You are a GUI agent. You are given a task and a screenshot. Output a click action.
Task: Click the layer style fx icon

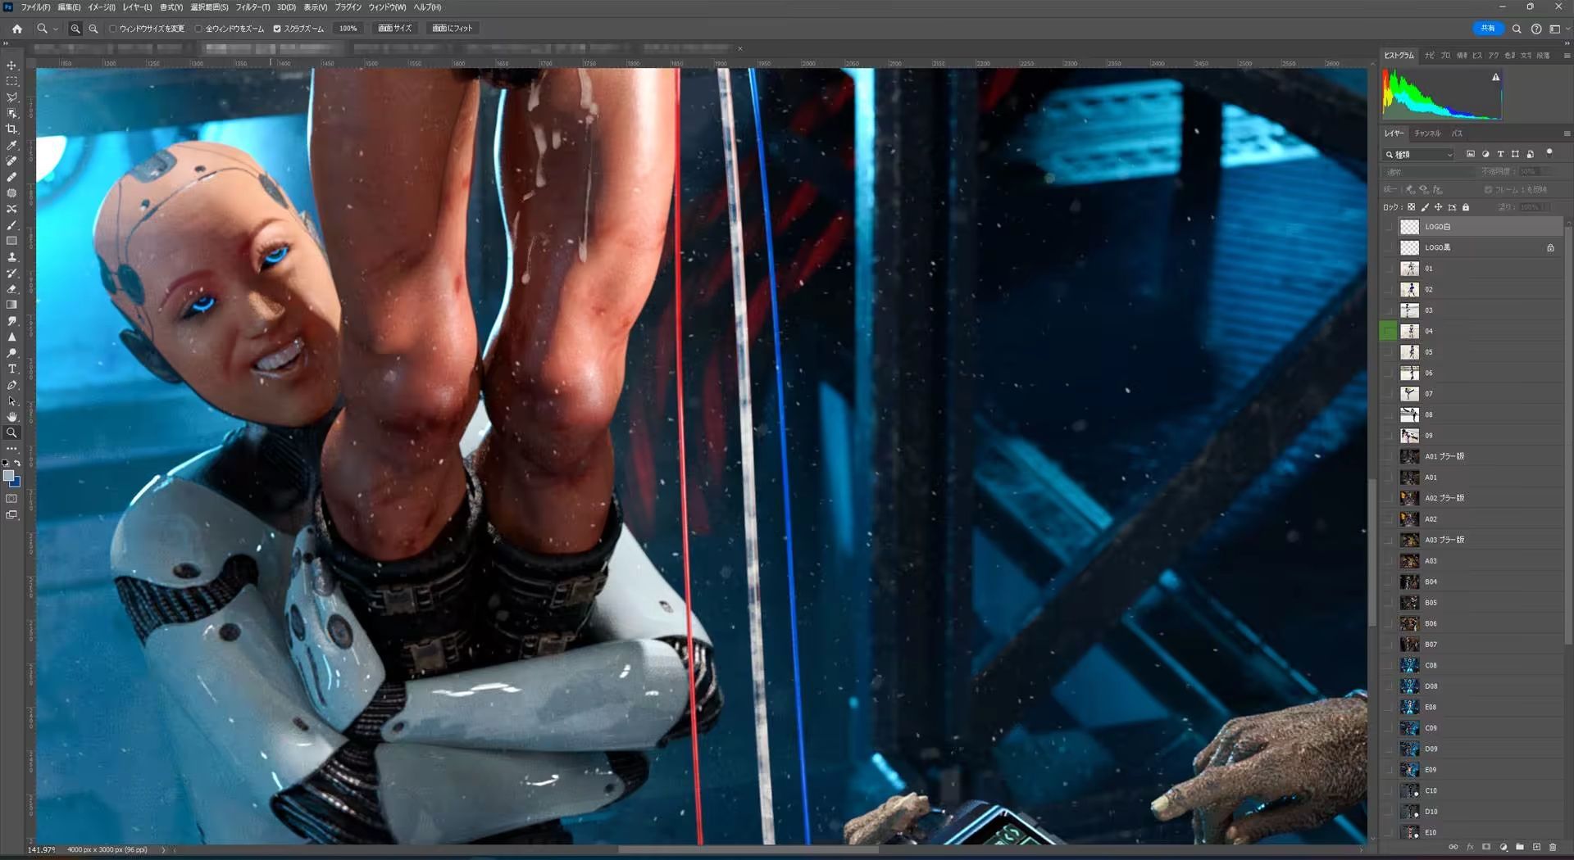click(1470, 847)
